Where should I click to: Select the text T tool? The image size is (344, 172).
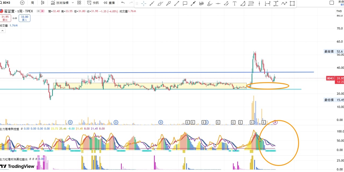coord(234,3)
